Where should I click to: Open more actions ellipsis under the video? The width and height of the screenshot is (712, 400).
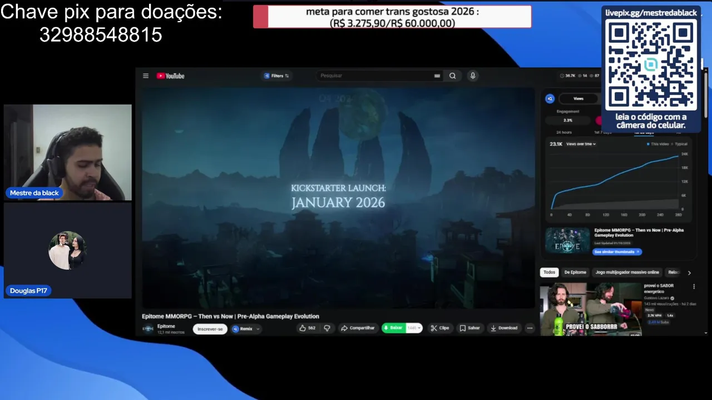pos(530,328)
